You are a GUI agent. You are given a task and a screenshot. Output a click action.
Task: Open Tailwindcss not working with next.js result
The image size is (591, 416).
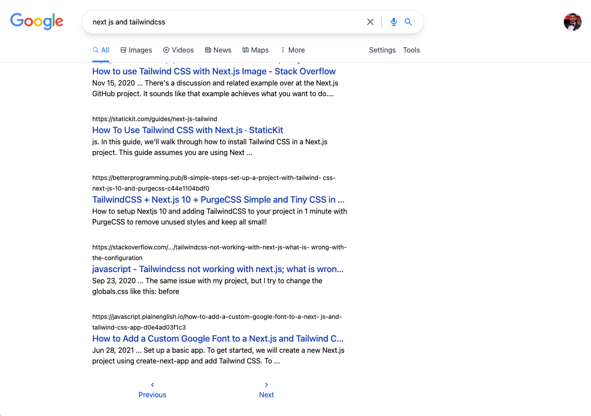point(218,269)
